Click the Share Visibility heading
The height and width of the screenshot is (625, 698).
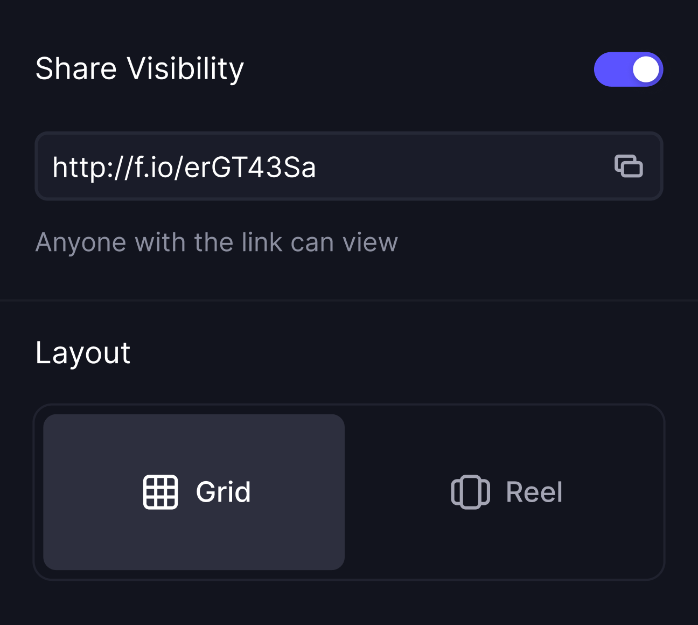point(140,68)
